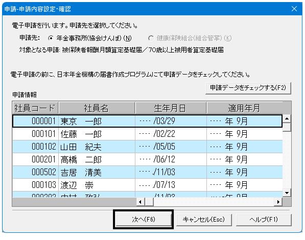This screenshot has width=305, height=240.
Task: Select employee code 000201 cell
Action: coord(35,159)
